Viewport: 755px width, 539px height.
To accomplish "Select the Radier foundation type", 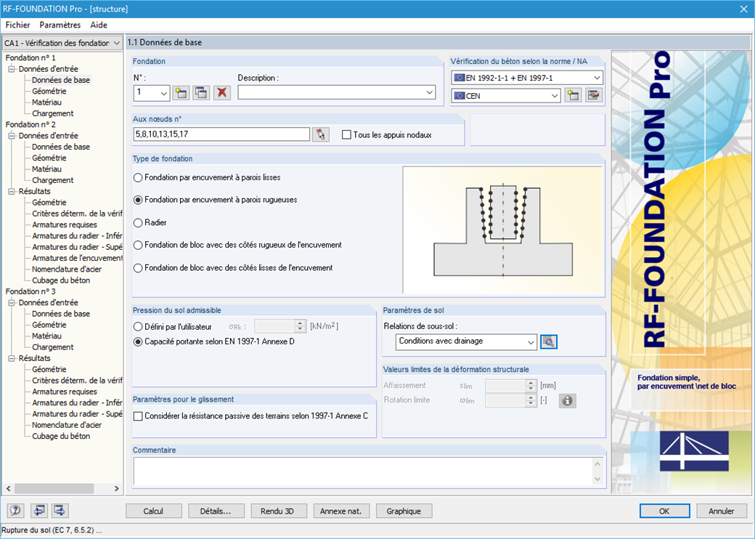I will tap(138, 222).
